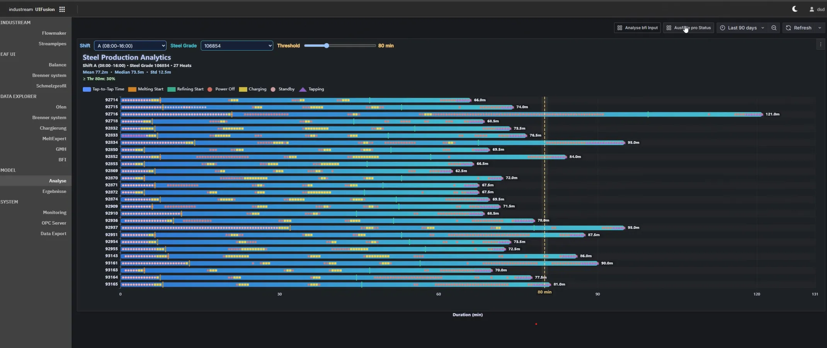Image resolution: width=827 pixels, height=348 pixels.
Task: Click the Threshold slider handle
Action: tap(327, 46)
